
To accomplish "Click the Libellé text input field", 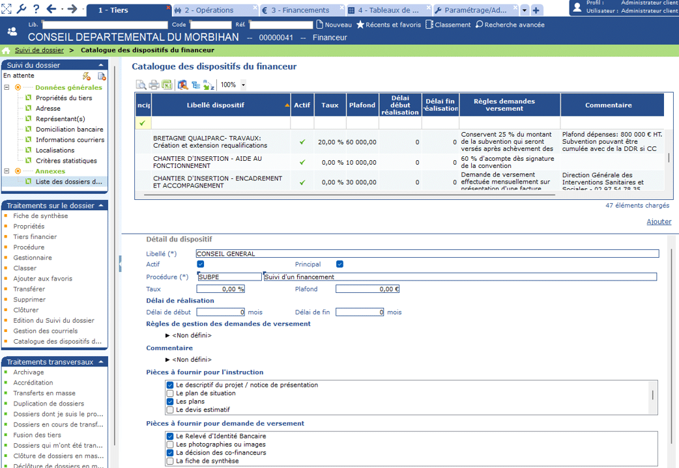I will (x=427, y=254).
